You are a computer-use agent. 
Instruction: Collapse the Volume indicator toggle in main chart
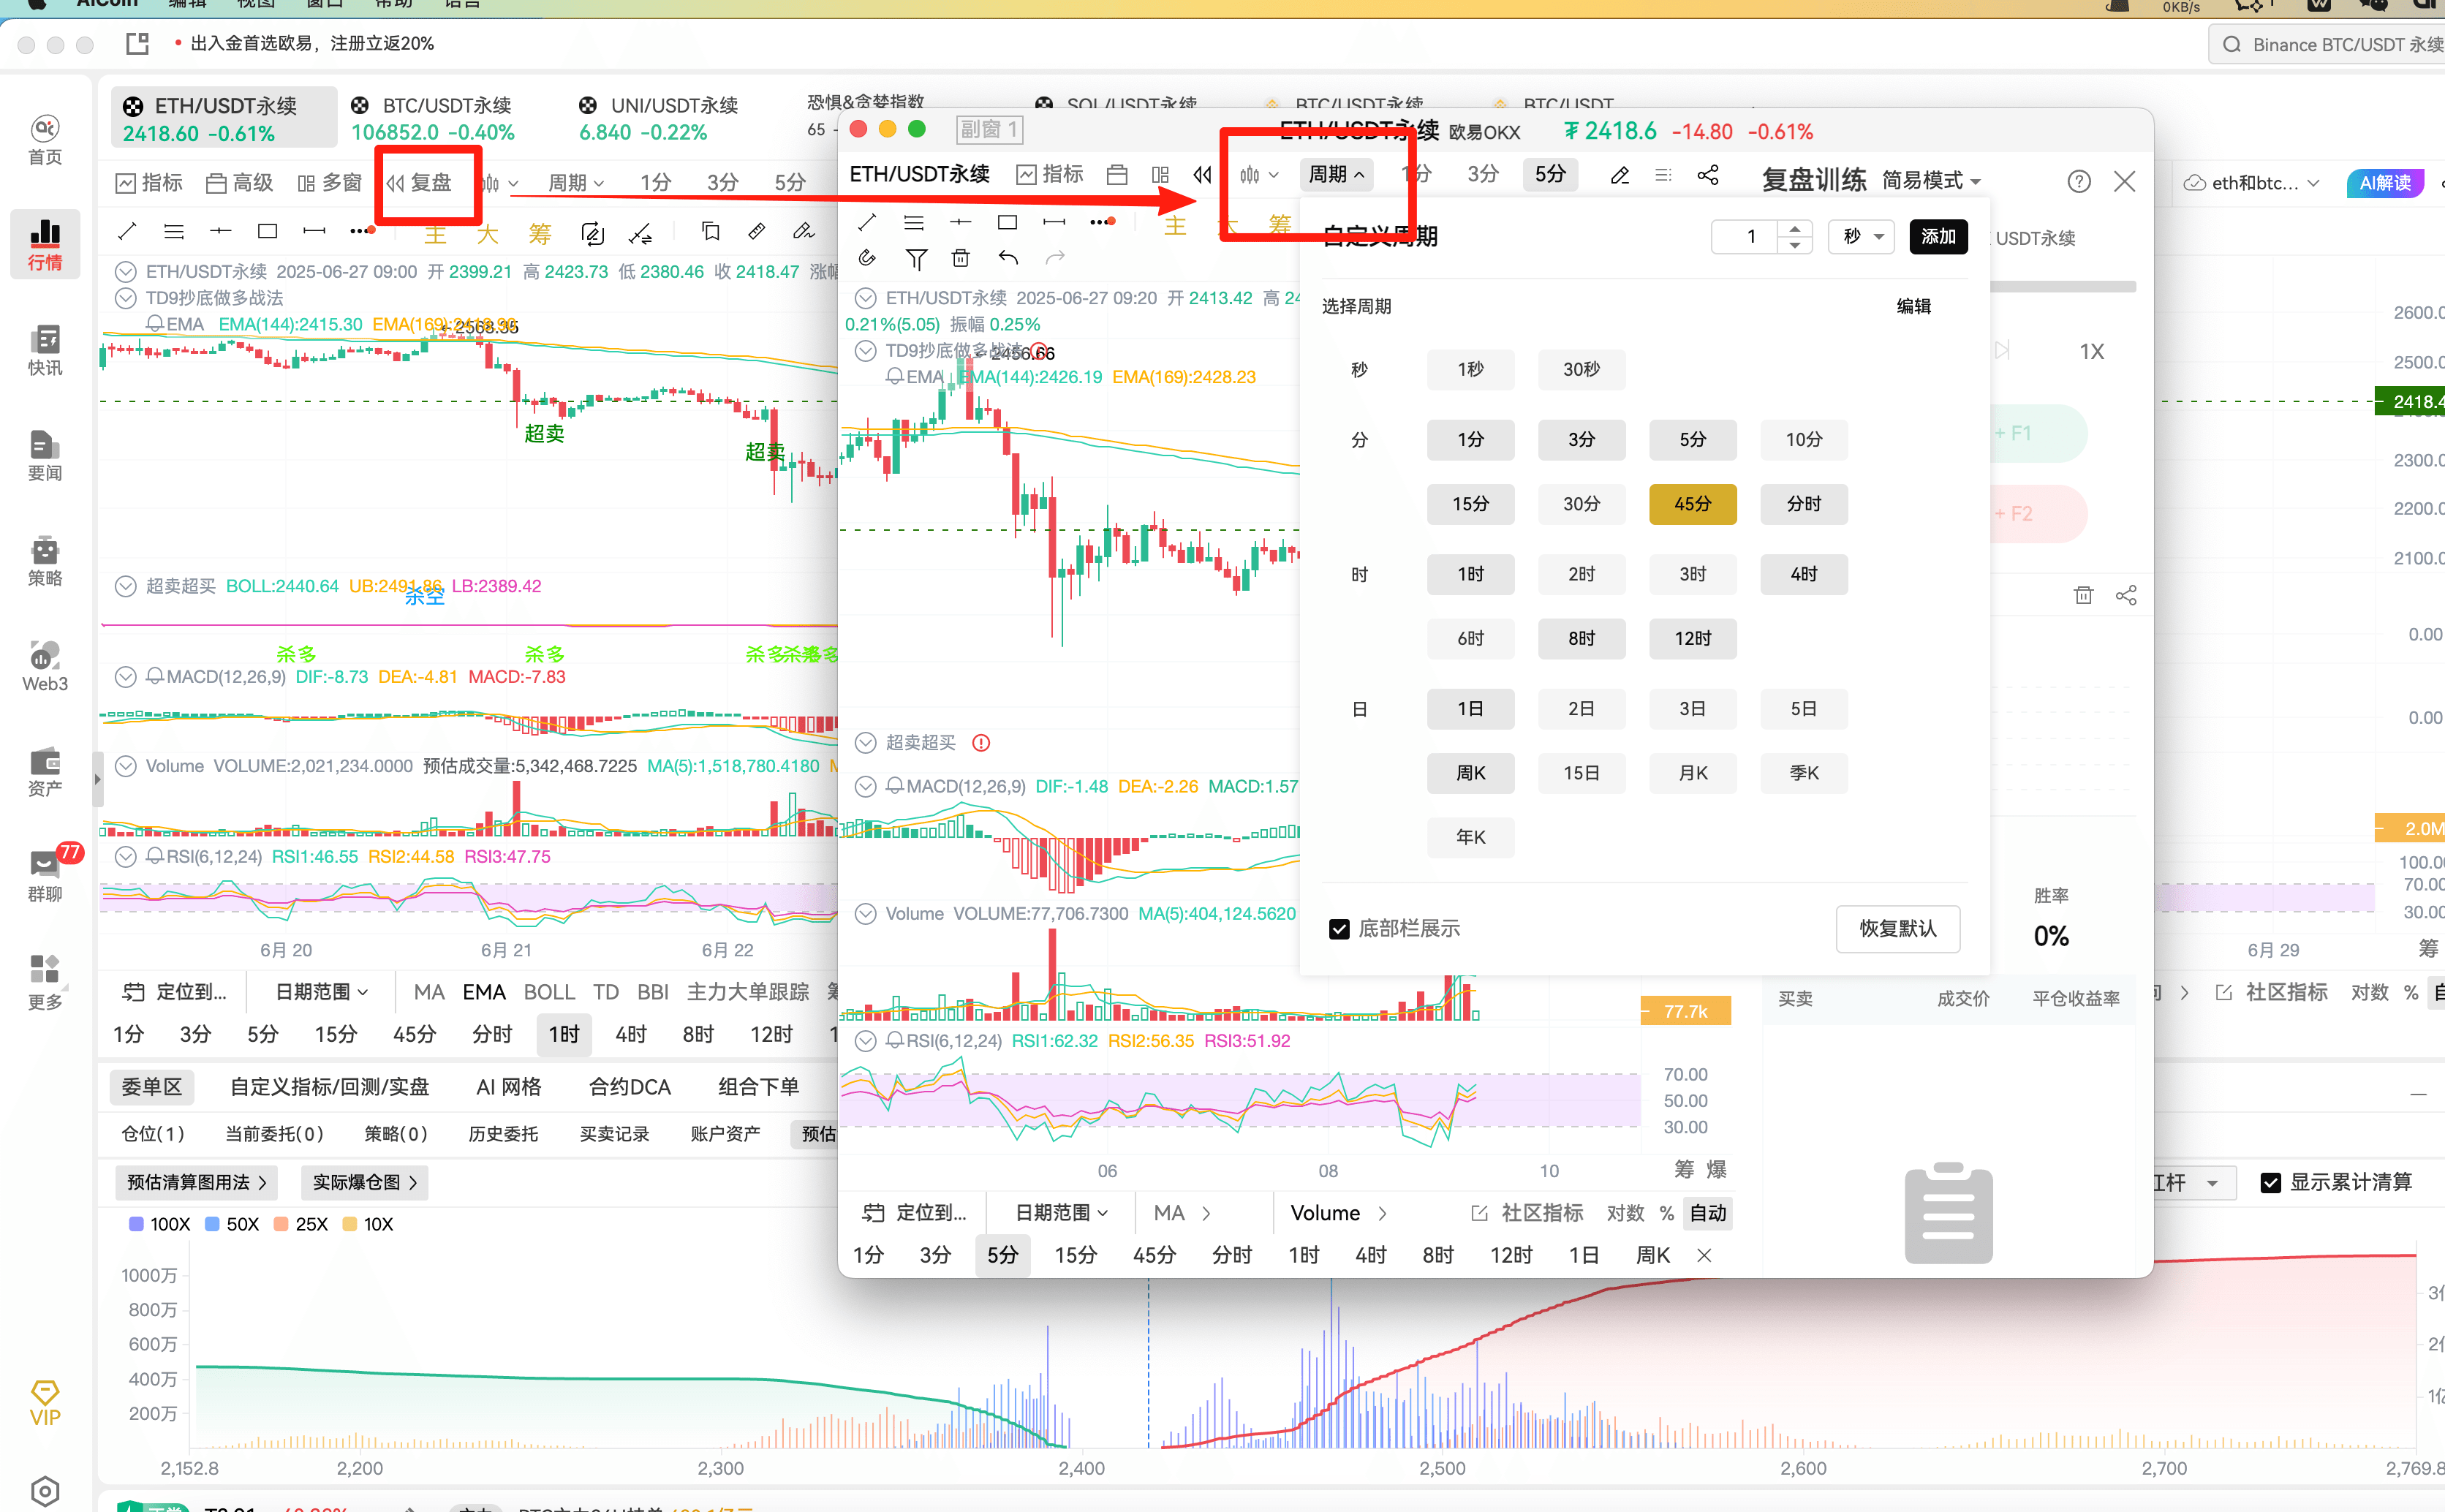125,766
